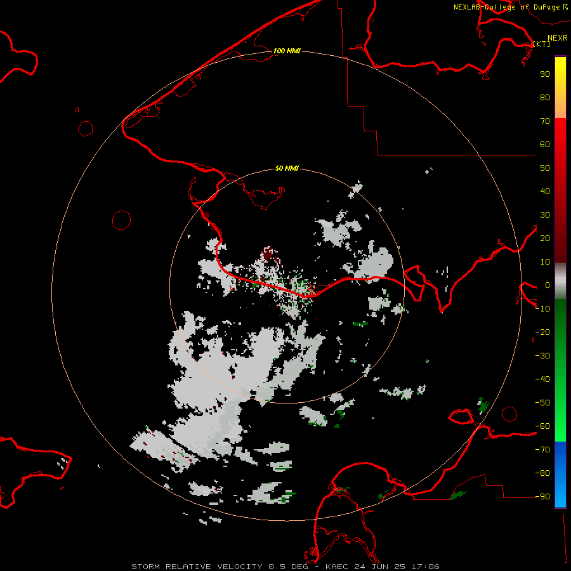The image size is (571, 571).
Task: Click the 50 value on the velocity scale
Action: [x=545, y=168]
